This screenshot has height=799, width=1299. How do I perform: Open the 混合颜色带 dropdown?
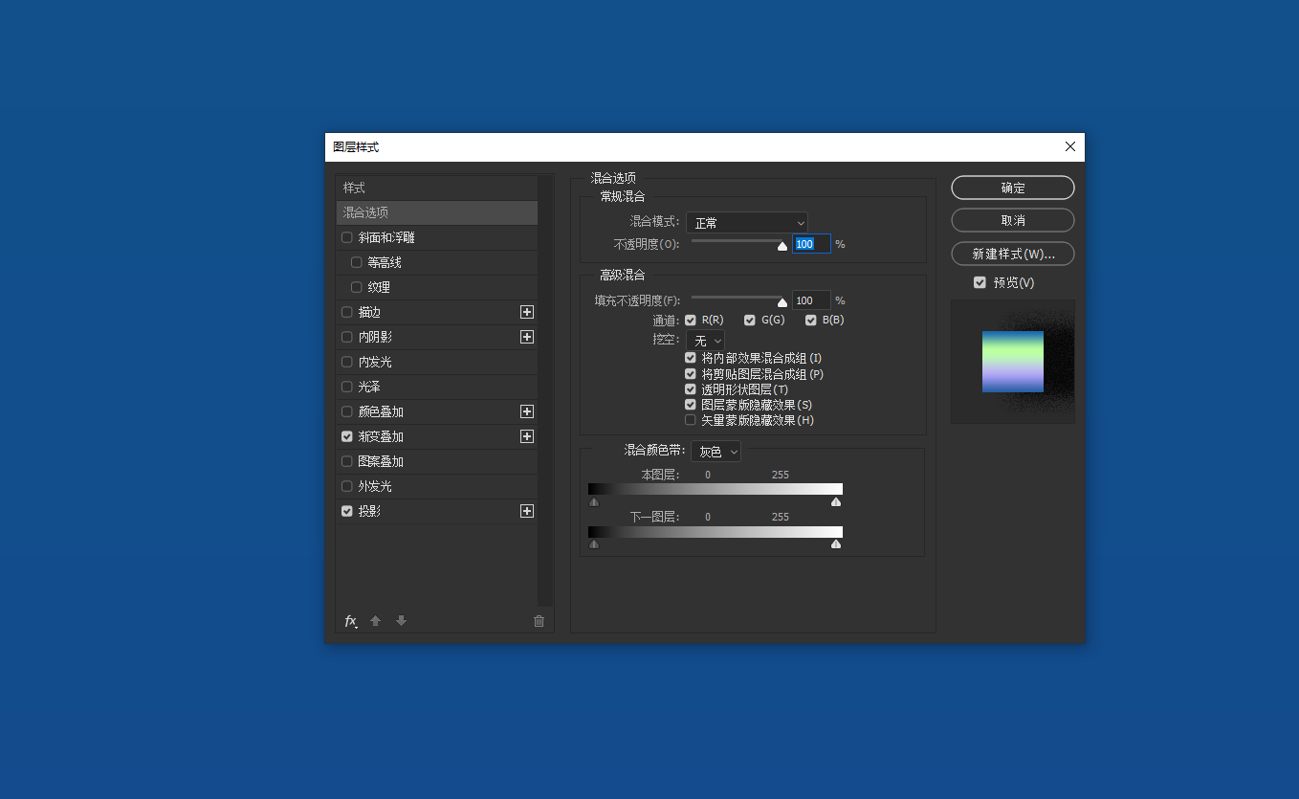pyautogui.click(x=716, y=451)
